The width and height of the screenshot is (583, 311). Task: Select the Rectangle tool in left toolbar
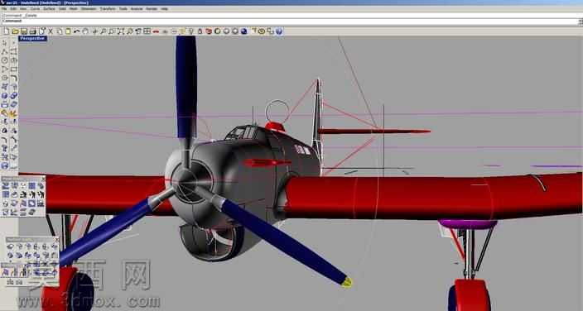coord(14,69)
